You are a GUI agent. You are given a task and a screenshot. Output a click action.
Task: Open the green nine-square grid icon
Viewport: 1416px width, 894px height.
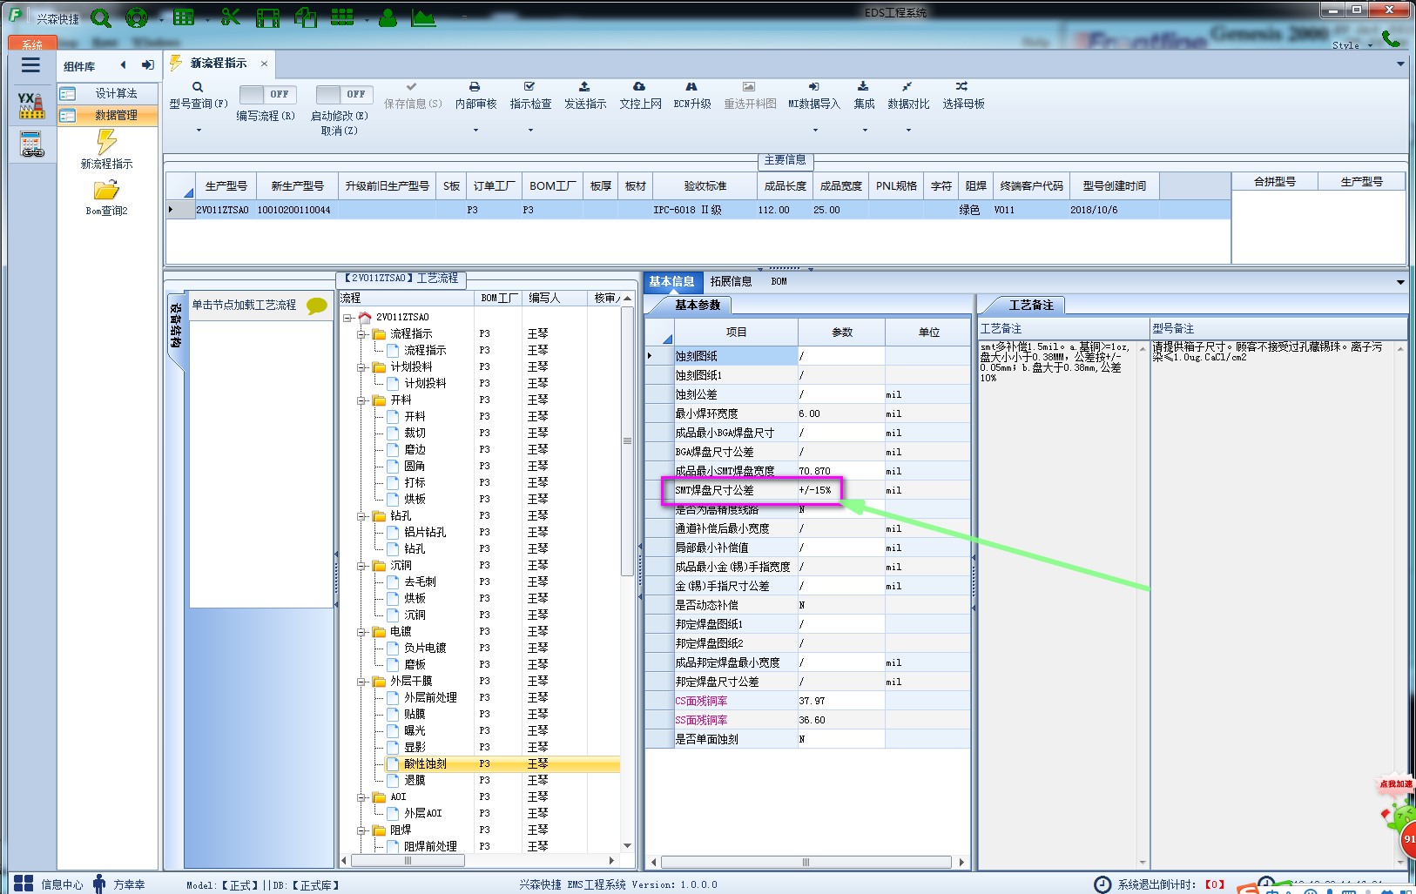coord(342,17)
